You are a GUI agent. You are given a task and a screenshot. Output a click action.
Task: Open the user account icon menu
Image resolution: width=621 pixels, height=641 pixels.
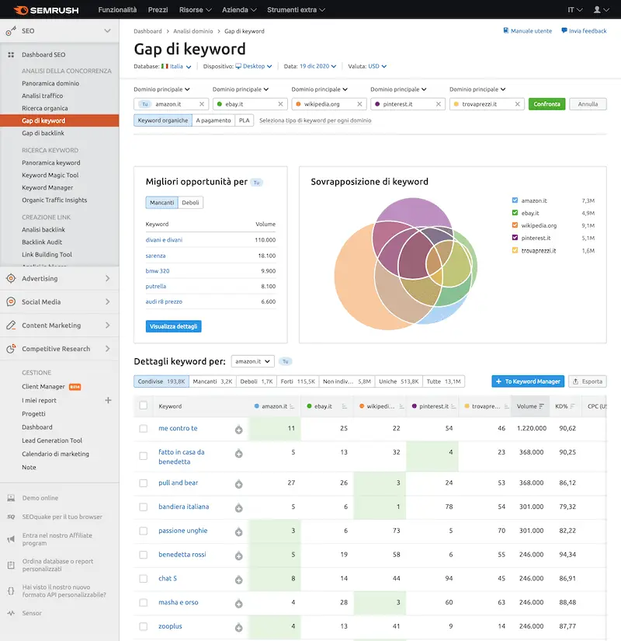pos(601,9)
